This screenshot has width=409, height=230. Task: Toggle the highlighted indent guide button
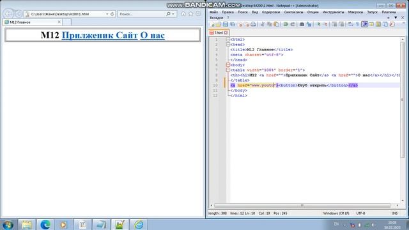point(365,24)
